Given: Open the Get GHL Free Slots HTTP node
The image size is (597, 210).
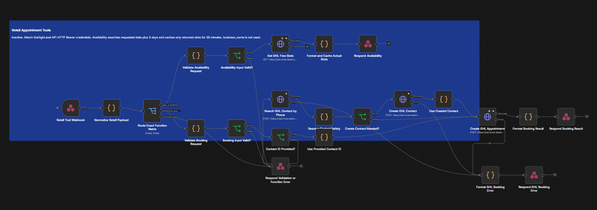Looking at the screenshot, I should (x=280, y=44).
